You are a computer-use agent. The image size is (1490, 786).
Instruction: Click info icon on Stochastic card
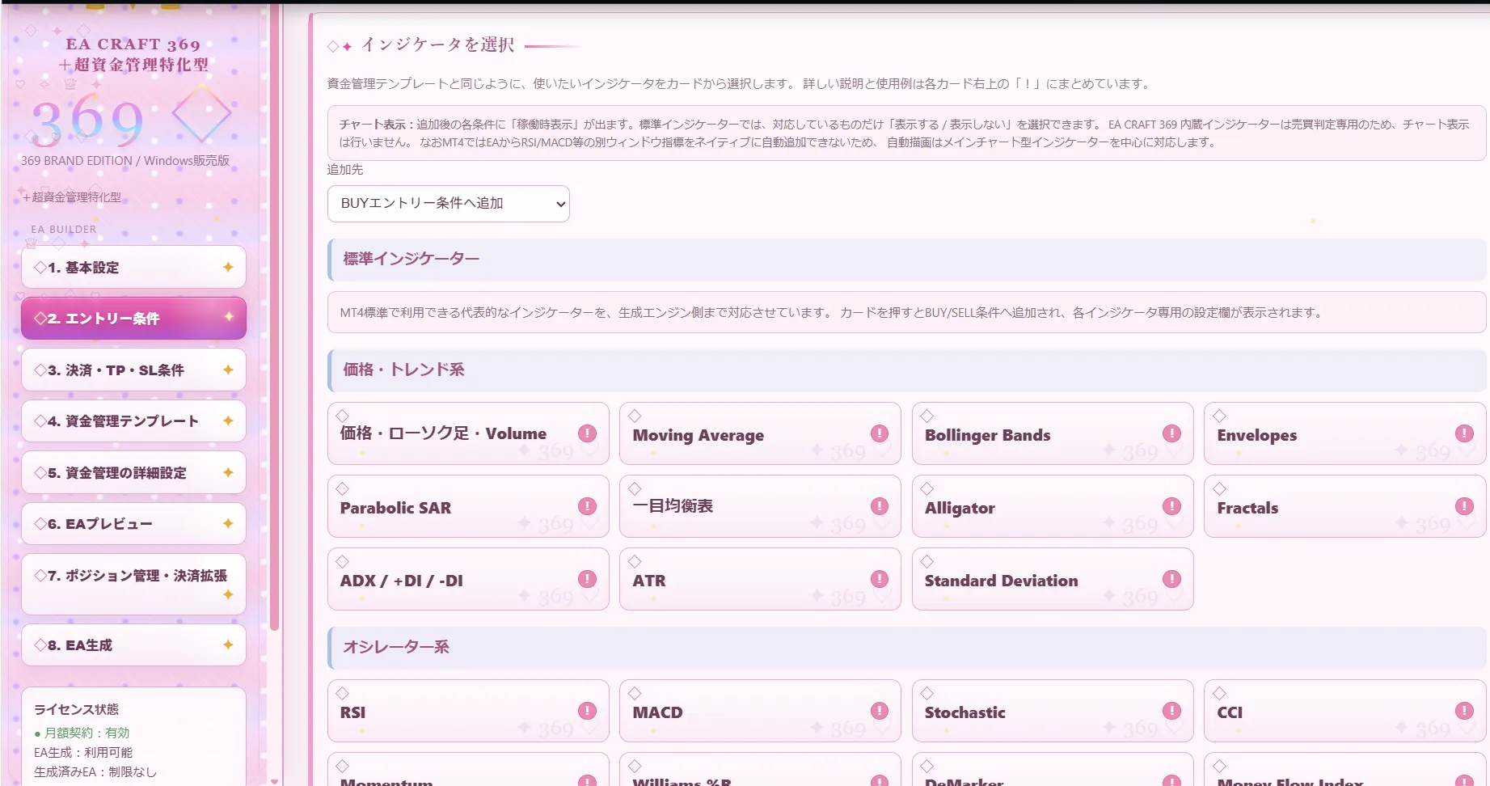point(1171,711)
